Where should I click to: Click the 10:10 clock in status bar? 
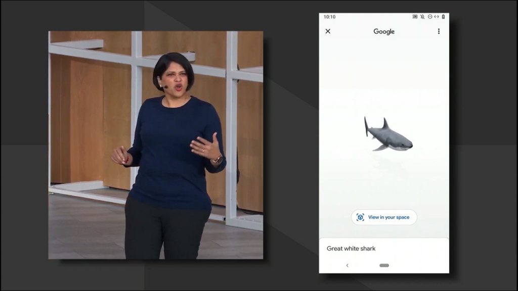329,17
